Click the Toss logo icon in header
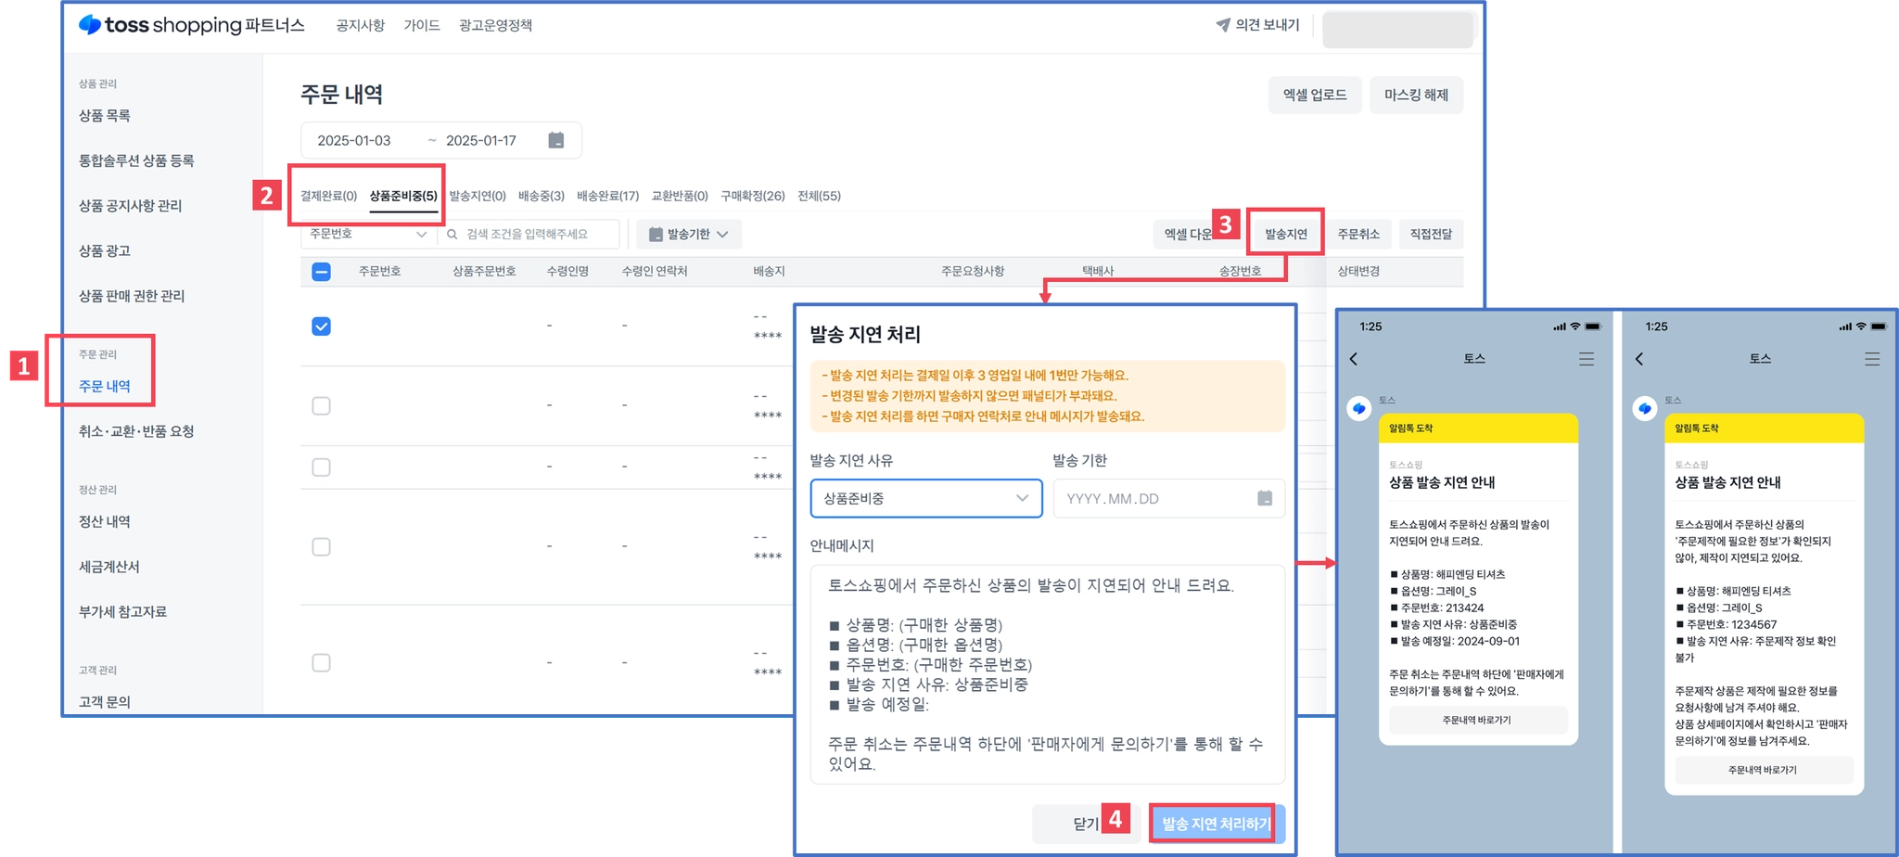The image size is (1899, 857). coord(90,25)
